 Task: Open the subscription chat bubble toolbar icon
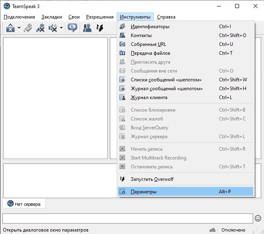pos(72,28)
